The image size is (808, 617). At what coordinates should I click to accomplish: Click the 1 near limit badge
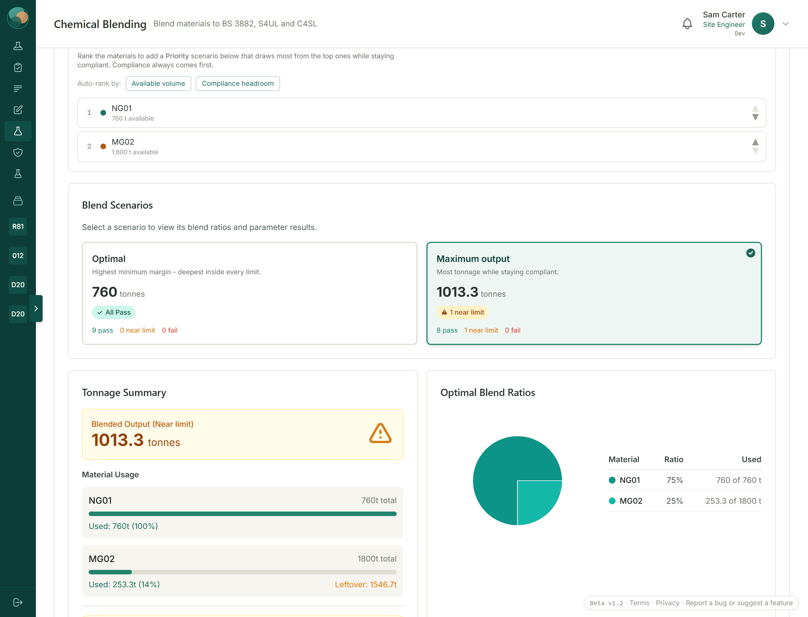point(463,312)
